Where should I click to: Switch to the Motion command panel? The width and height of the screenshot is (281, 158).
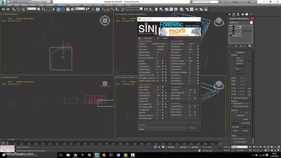click(242, 14)
